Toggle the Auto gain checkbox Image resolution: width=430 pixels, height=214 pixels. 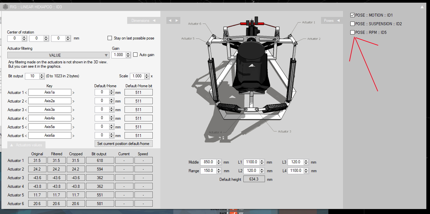135,55
